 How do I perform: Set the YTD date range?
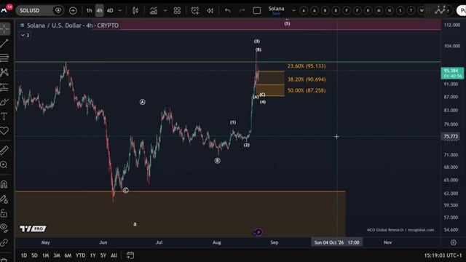click(x=80, y=255)
